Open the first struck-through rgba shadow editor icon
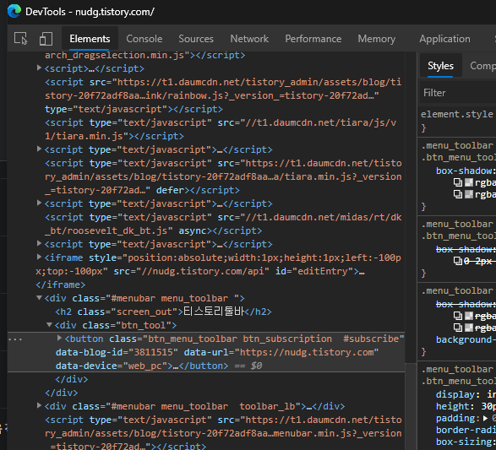The image size is (496, 450). click(x=458, y=316)
